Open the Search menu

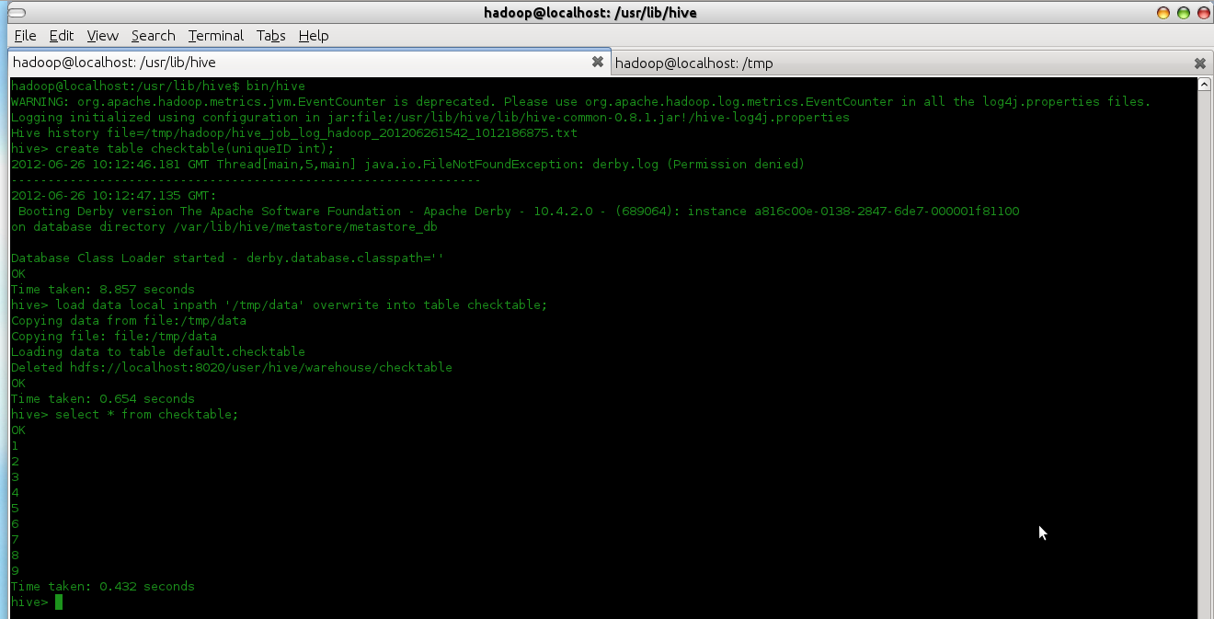point(153,36)
